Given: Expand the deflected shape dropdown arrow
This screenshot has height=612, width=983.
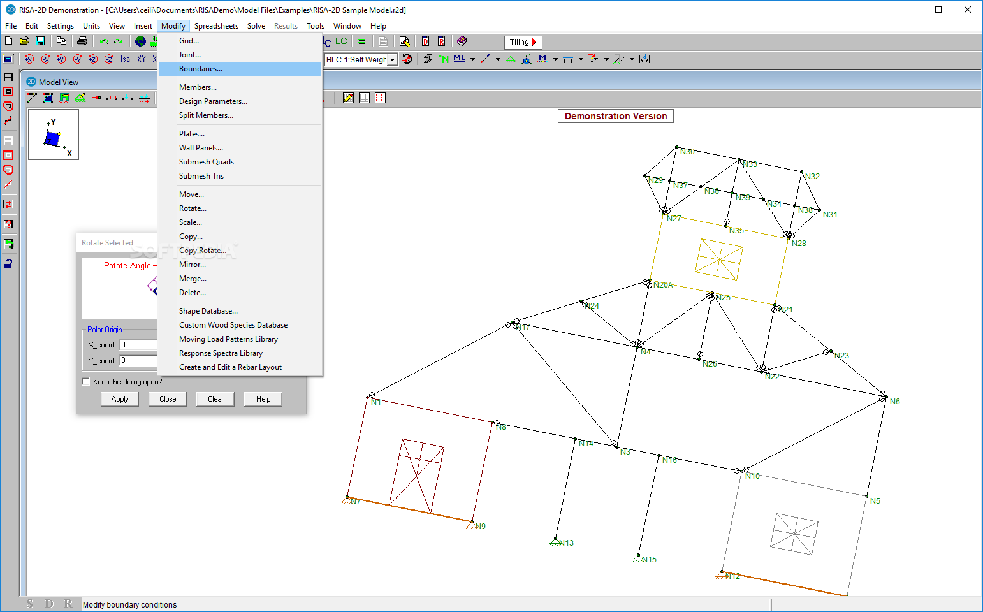Looking at the screenshot, I should point(632,59).
